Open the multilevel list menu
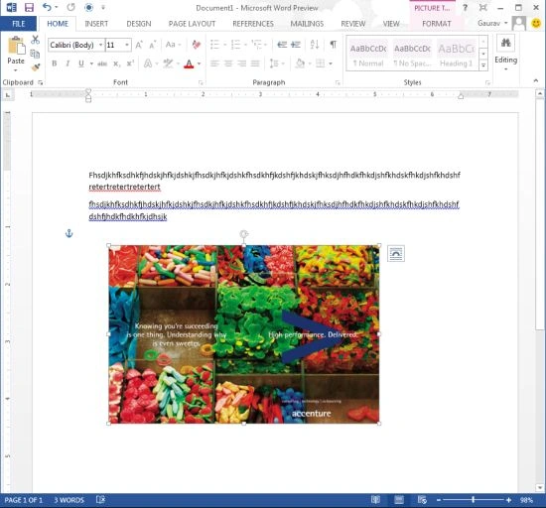The image size is (546, 508). 257,45
